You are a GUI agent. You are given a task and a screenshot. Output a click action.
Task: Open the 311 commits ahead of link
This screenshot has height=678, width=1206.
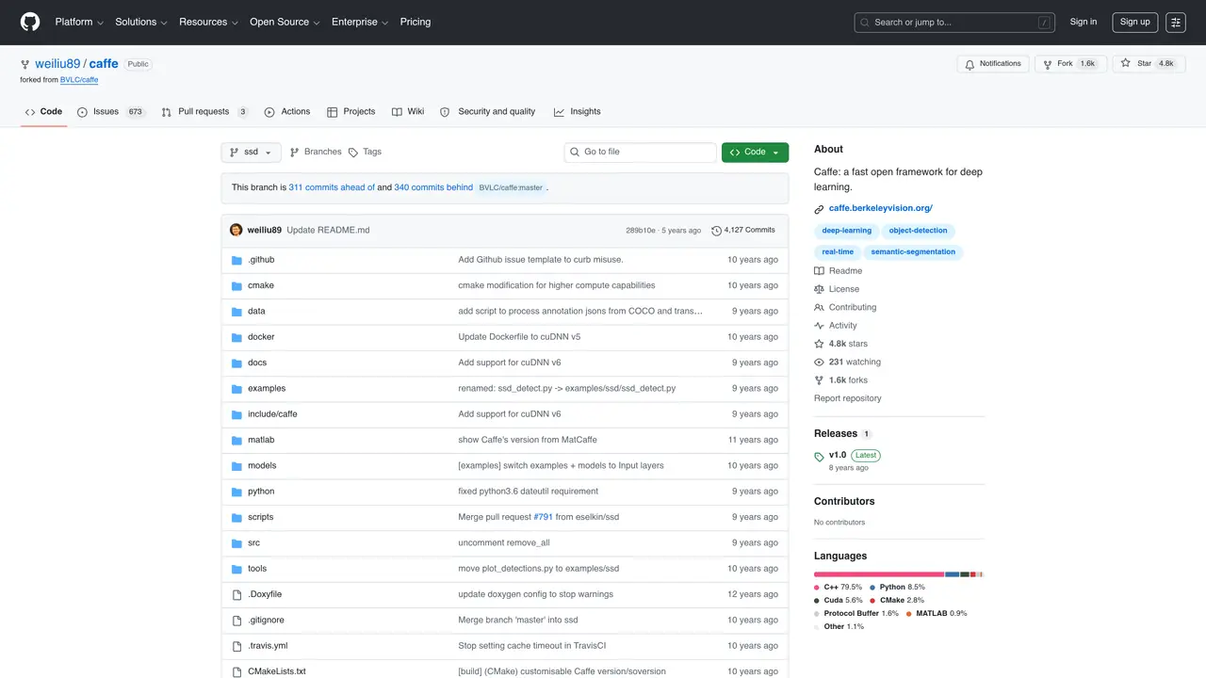(x=332, y=187)
